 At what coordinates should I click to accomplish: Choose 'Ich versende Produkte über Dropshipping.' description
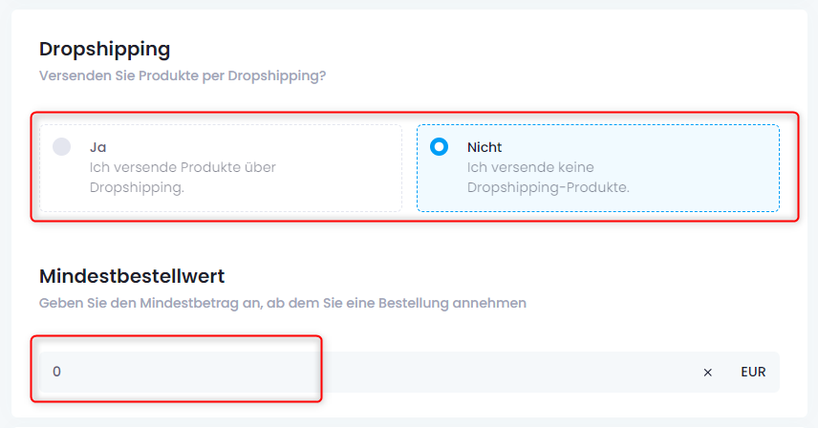click(183, 178)
